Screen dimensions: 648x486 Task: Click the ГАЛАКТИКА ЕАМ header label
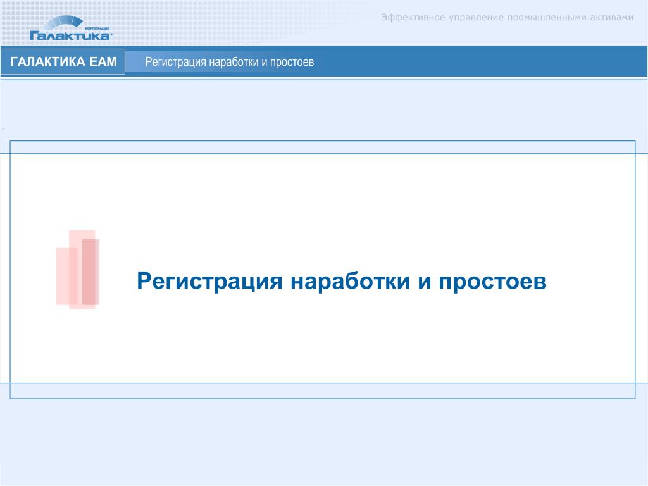click(x=63, y=61)
